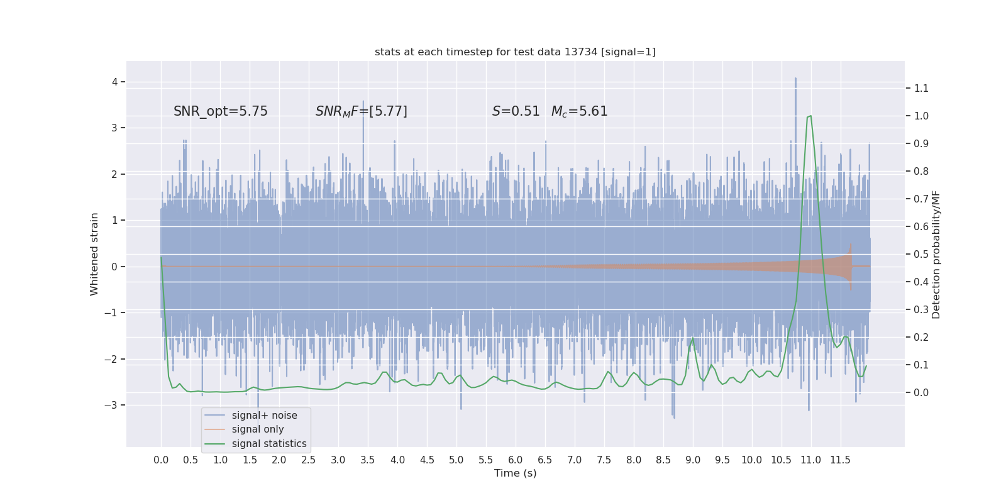Click the 'Whitened strain' y-axis label
1006x503 pixels.
click(x=94, y=254)
